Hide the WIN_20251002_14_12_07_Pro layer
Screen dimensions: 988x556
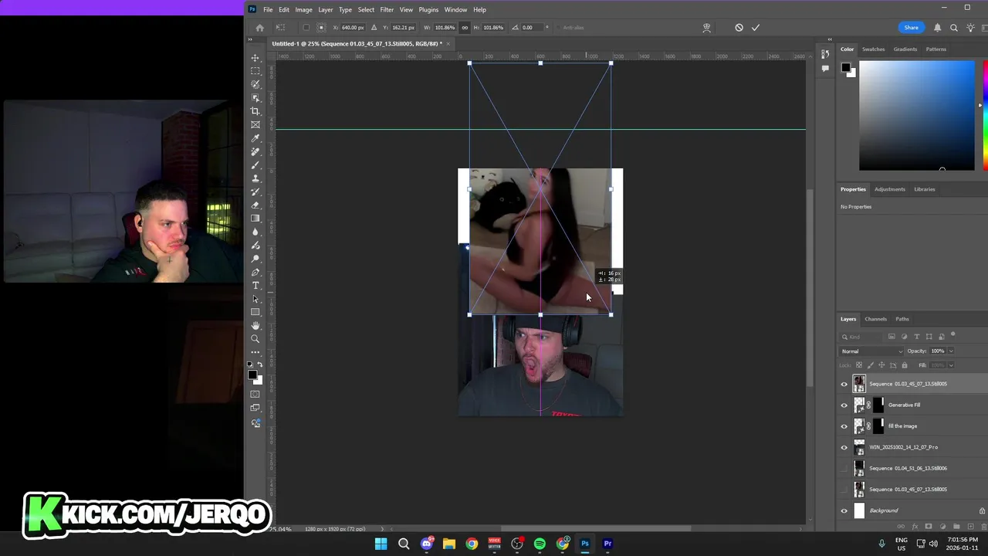point(844,447)
